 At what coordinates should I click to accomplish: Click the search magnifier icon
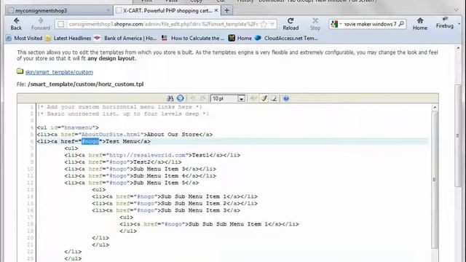pyautogui.click(x=401, y=24)
